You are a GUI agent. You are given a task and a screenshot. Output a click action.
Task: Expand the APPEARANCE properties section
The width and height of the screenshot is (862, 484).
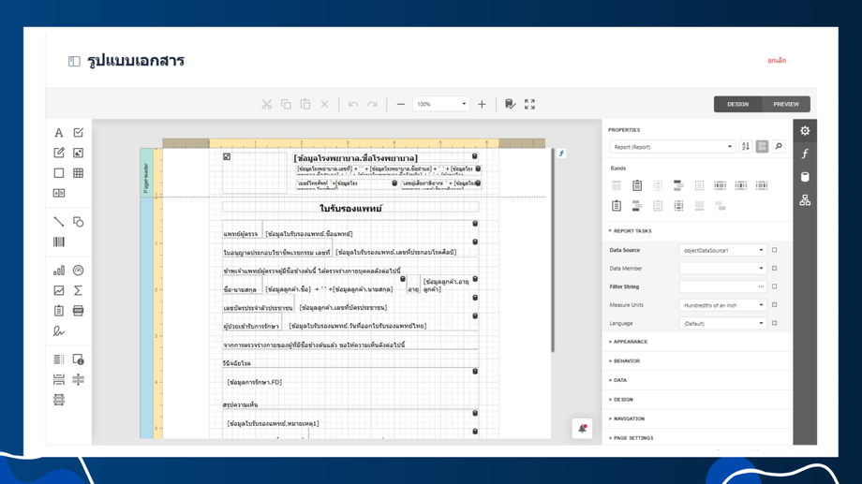click(x=630, y=342)
